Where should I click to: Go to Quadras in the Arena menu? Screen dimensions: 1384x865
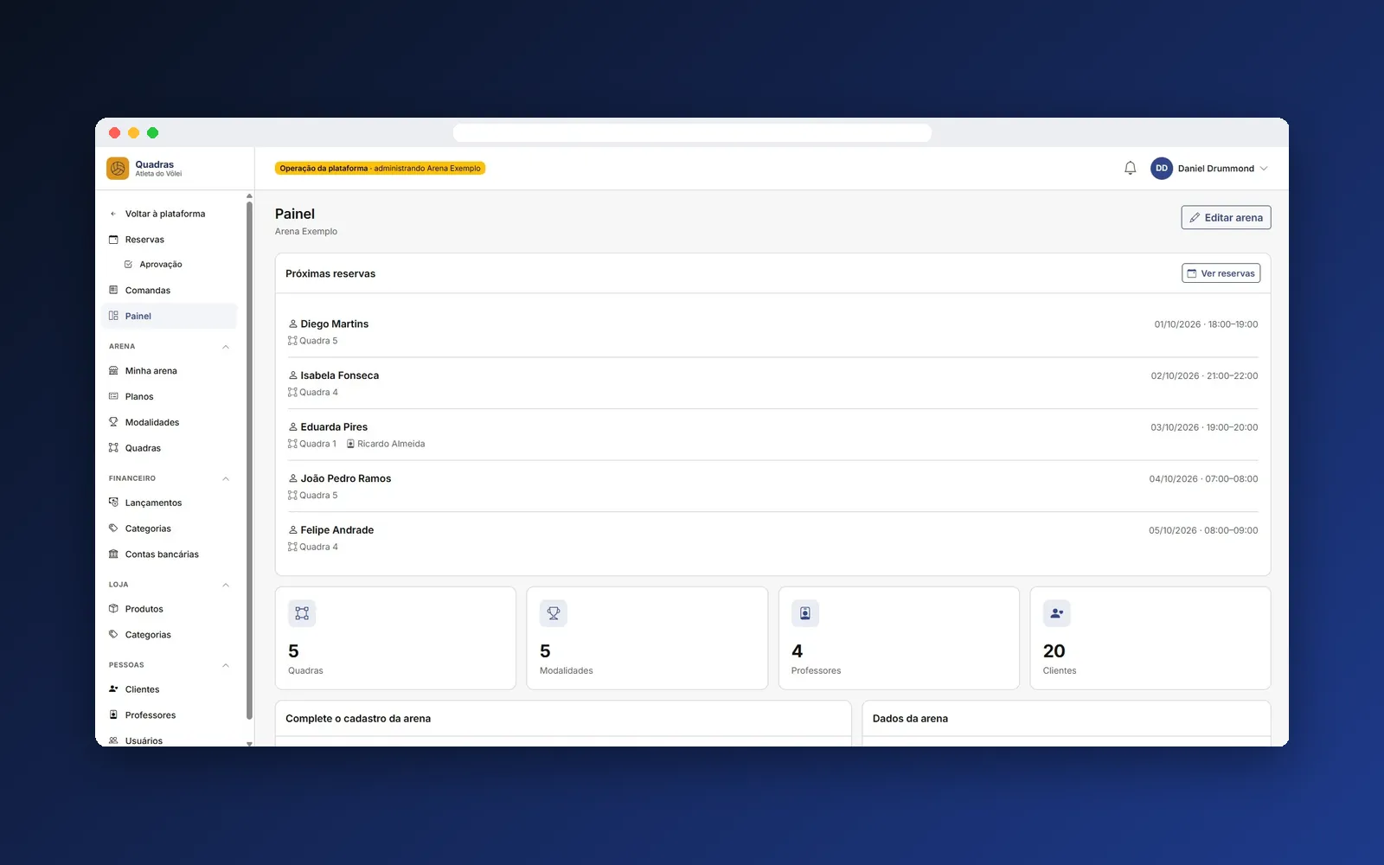click(170, 448)
